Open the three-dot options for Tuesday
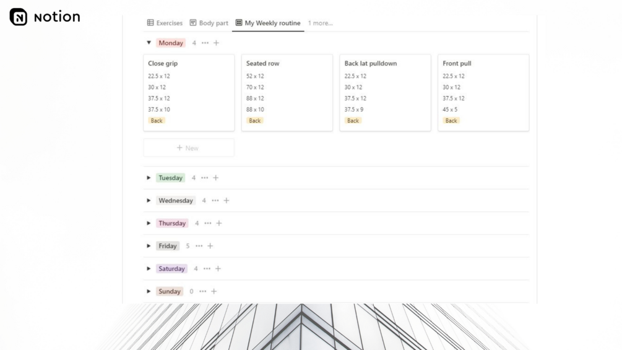The height and width of the screenshot is (350, 622). tap(205, 178)
